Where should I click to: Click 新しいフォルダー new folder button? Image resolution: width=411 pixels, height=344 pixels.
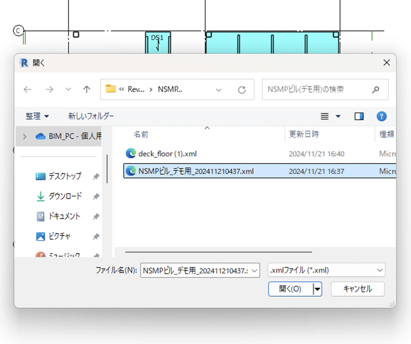click(x=91, y=116)
